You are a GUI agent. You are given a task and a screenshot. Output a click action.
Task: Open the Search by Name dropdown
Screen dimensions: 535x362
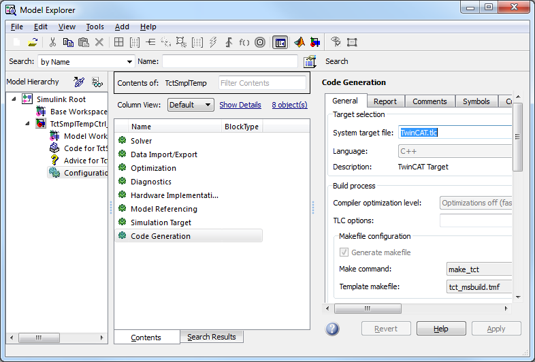coord(86,62)
